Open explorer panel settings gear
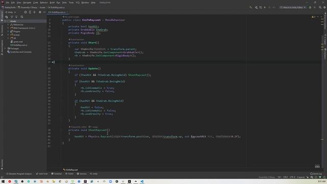This screenshot has height=184, width=327. coord(40,12)
